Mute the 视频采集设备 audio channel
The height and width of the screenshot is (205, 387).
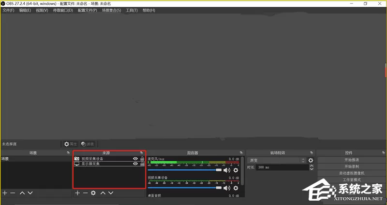coord(227,188)
